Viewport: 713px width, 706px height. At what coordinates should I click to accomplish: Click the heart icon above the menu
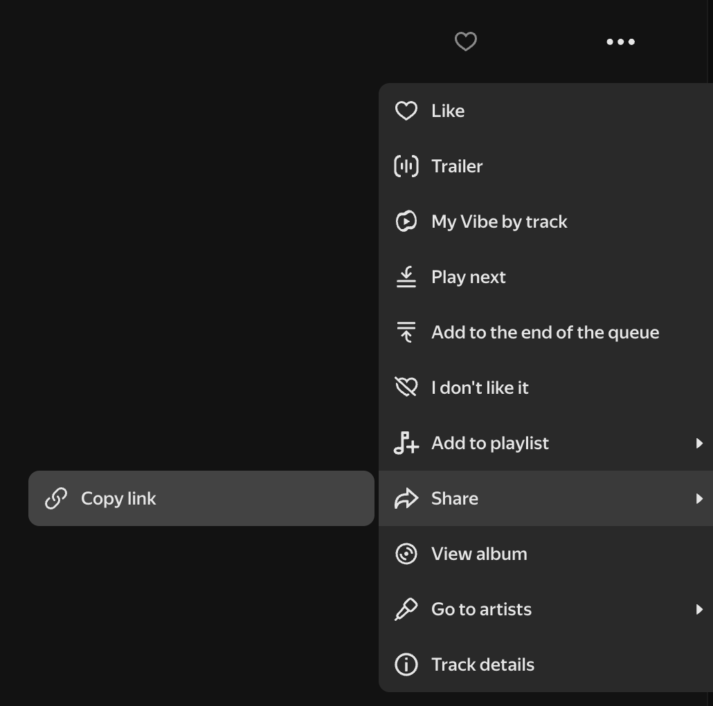pyautogui.click(x=466, y=42)
